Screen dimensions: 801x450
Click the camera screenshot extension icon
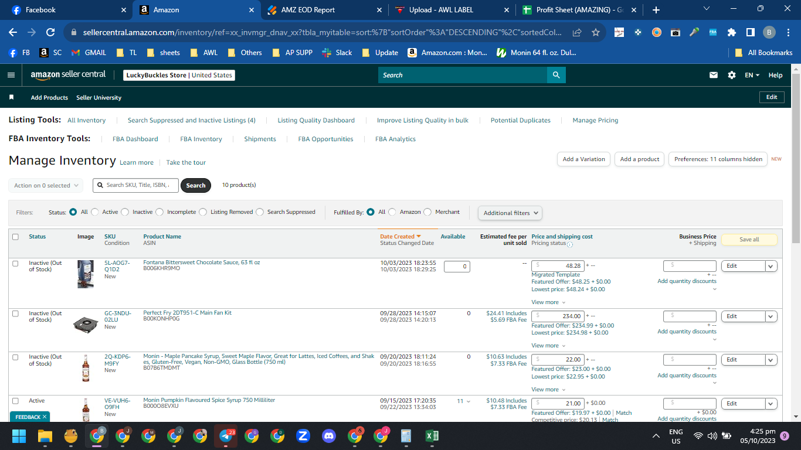tap(676, 33)
